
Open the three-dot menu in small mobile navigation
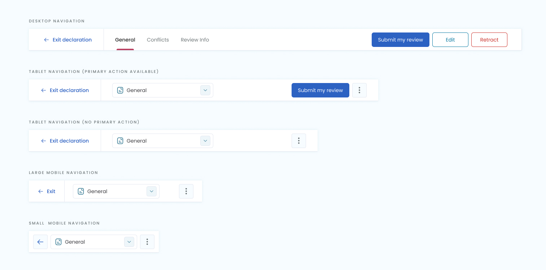point(147,242)
